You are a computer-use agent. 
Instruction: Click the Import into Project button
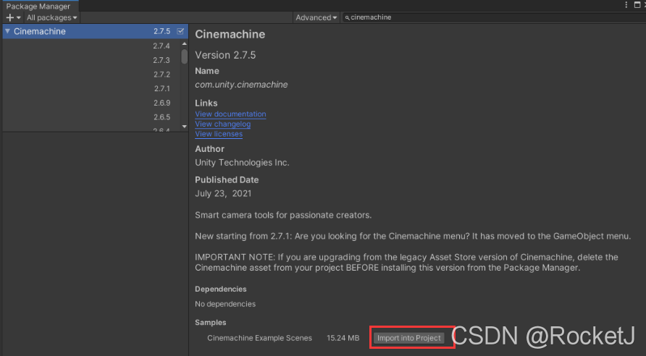click(x=408, y=338)
